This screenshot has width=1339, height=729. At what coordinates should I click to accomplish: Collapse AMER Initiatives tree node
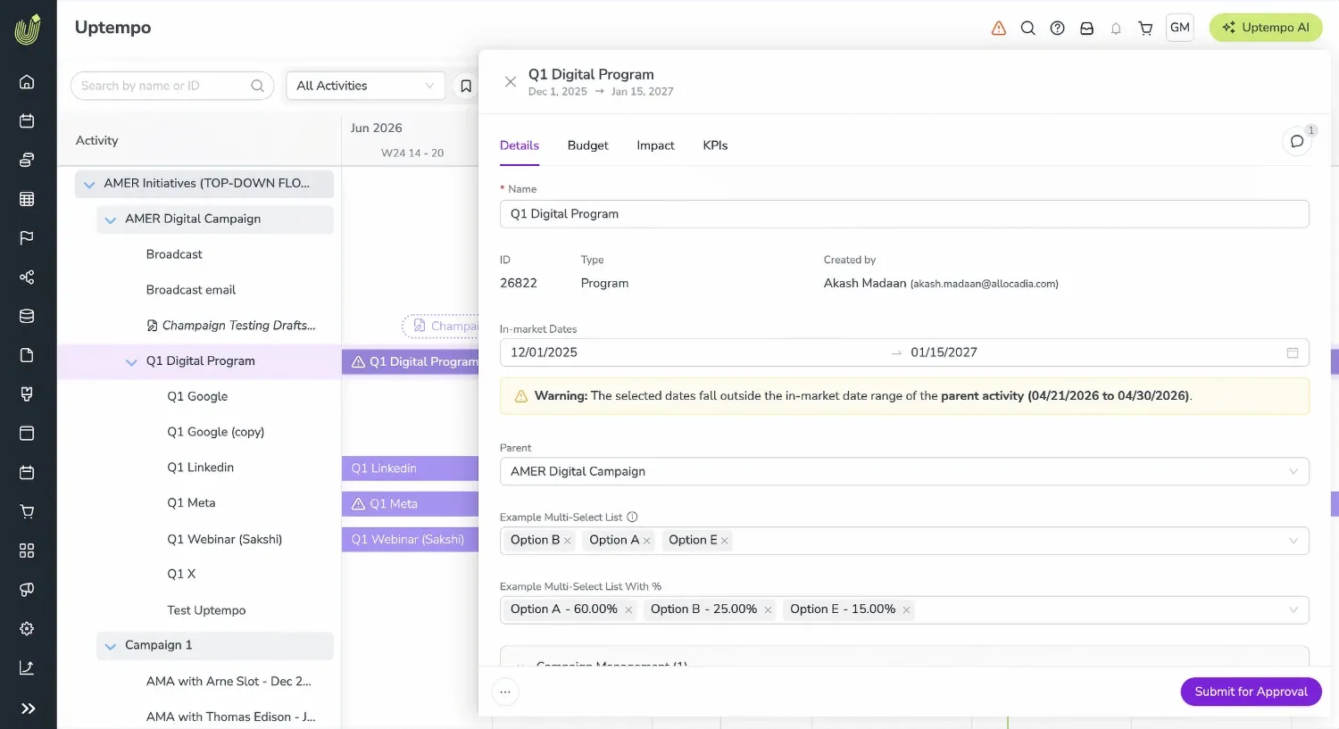pyautogui.click(x=89, y=184)
